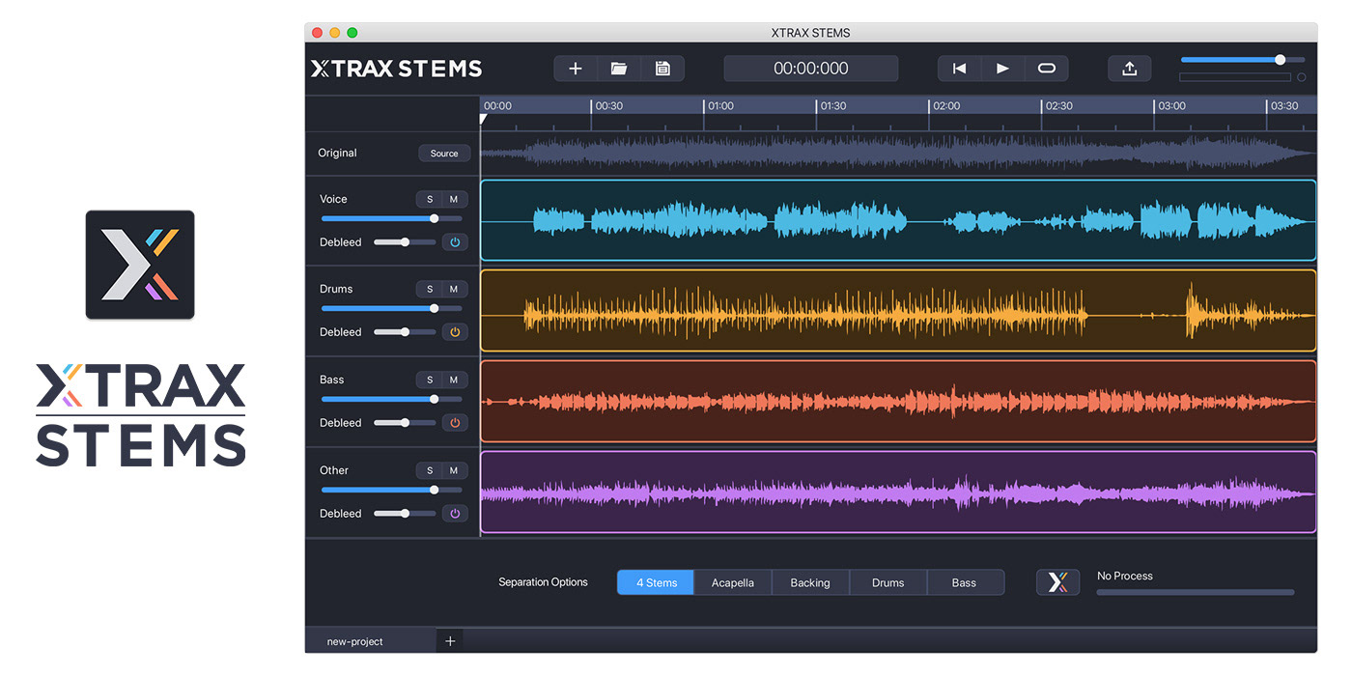Click the 'Original' track label
Image resolution: width=1352 pixels, height=676 pixels.
[x=337, y=154]
